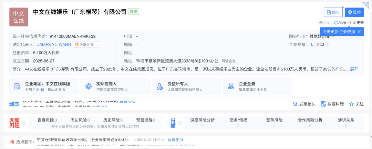372x149 pixels.
Task: Click the 其他娱乐业 industry value
Action: coord(320,36)
